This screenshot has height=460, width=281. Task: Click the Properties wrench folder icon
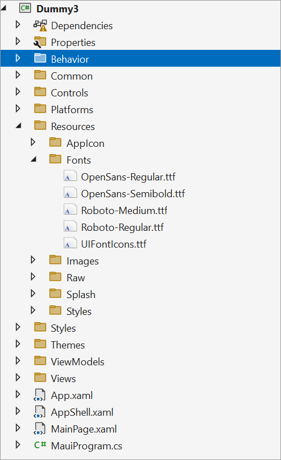point(40,42)
